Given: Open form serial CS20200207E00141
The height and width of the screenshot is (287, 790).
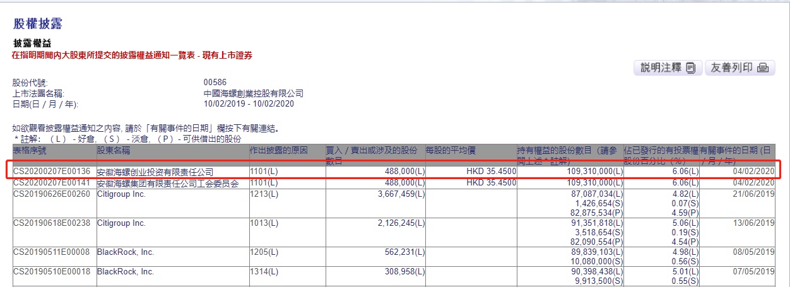Looking at the screenshot, I should point(52,183).
